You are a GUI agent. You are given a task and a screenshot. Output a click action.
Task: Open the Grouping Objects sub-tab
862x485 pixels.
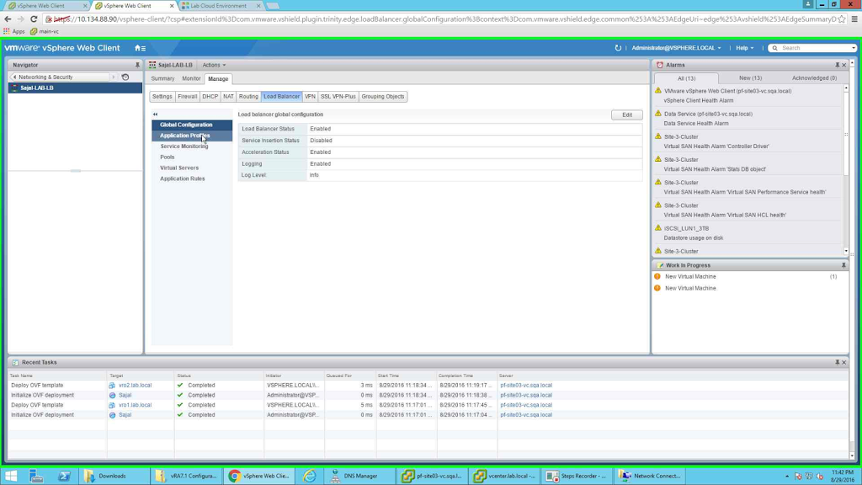pyautogui.click(x=383, y=96)
